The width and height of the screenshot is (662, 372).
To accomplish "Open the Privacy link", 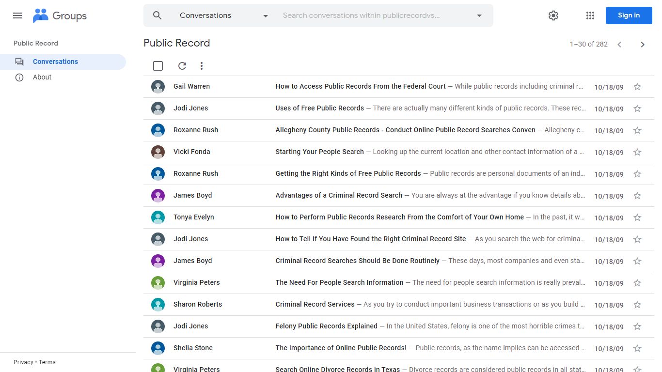I will pos(23,362).
